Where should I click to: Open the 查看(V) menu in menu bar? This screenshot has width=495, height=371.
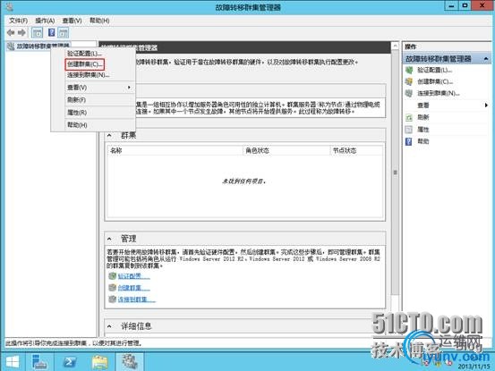point(72,21)
